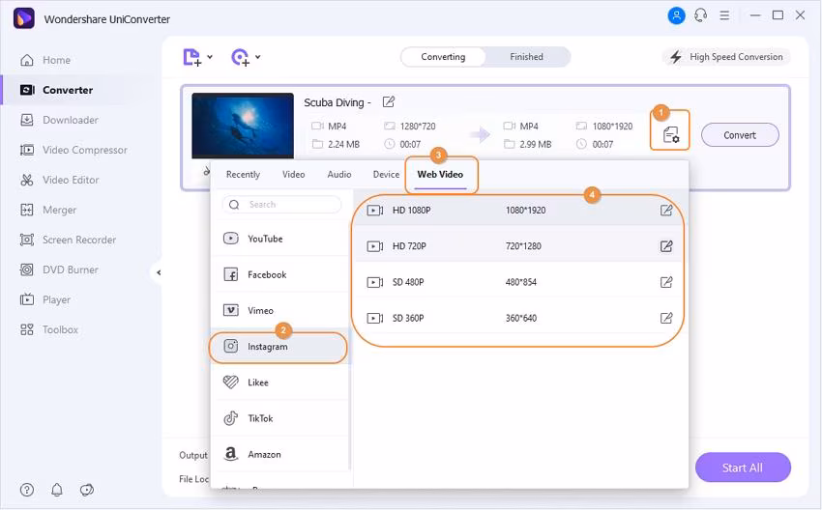Click the Load DVD disc icon
Image resolution: width=822 pixels, height=510 pixels.
tap(240, 57)
